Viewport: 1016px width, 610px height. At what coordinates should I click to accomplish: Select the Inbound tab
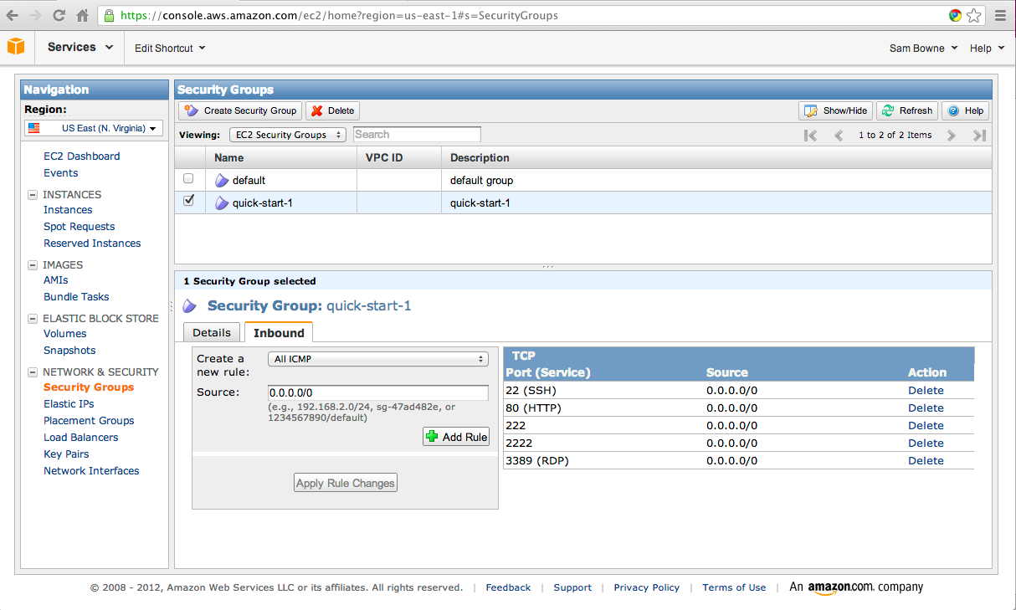click(x=279, y=332)
